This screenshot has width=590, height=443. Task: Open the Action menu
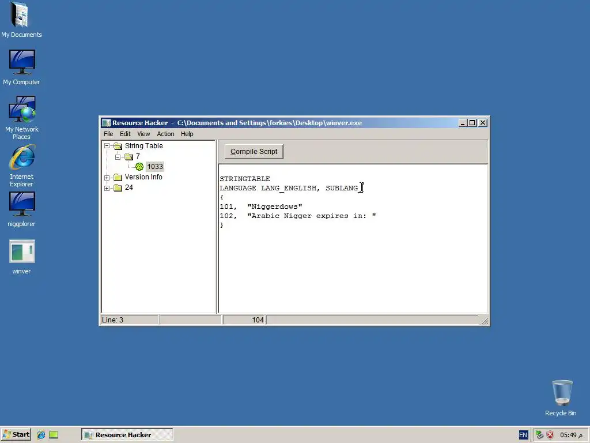[x=165, y=134]
